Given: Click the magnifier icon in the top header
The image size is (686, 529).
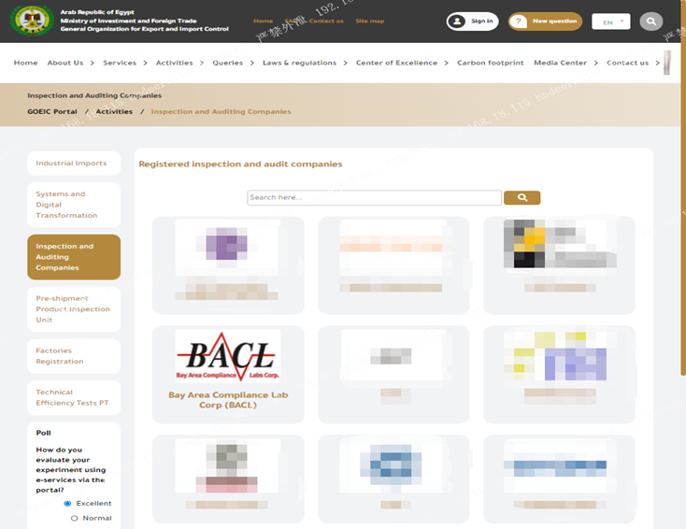Looking at the screenshot, I should click(x=650, y=21).
